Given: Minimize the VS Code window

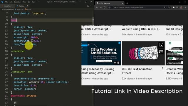Looking at the screenshot, I should (80, 2).
